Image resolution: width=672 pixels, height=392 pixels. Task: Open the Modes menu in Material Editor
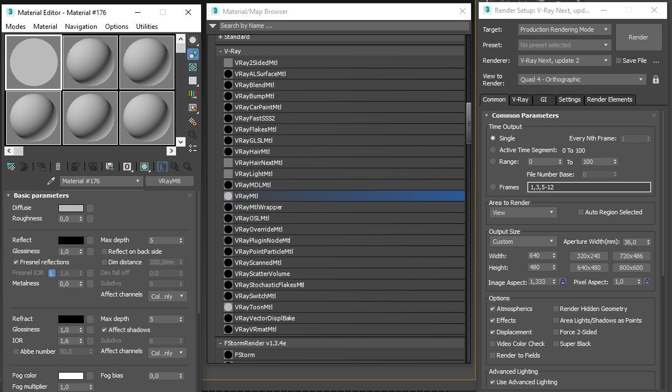pyautogui.click(x=16, y=26)
